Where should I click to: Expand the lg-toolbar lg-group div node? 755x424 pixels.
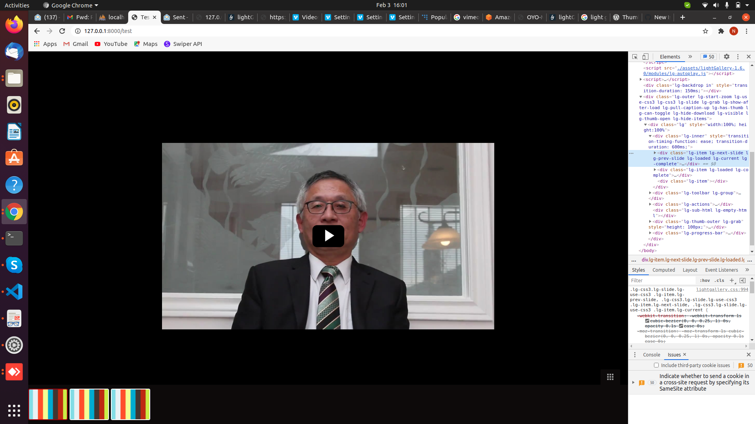click(650, 193)
